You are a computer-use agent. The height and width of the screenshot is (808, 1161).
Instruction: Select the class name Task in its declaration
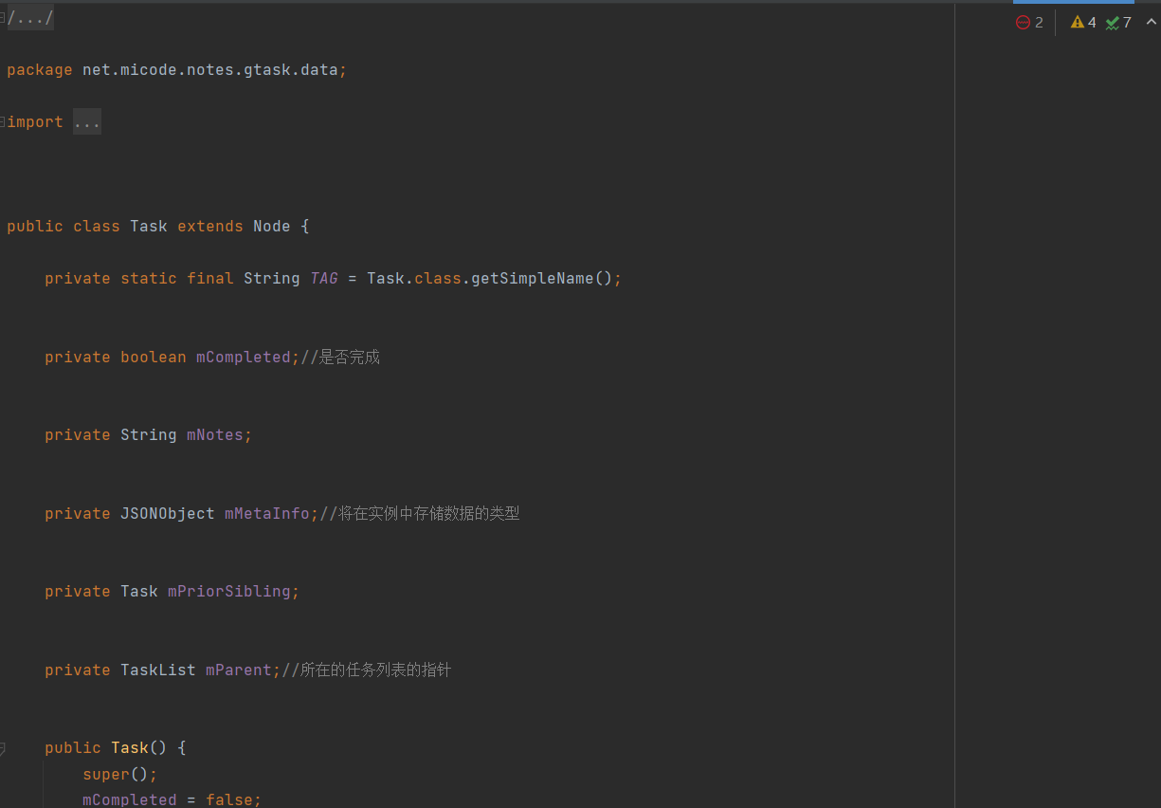(148, 226)
